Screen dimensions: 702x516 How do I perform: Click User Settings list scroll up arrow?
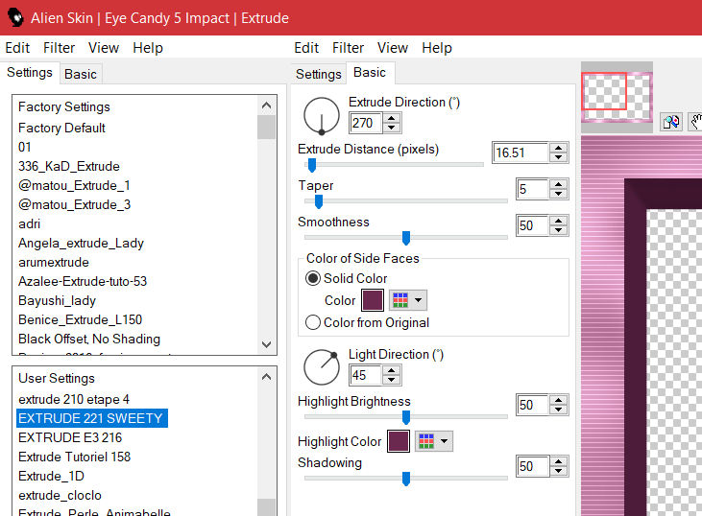tap(266, 377)
